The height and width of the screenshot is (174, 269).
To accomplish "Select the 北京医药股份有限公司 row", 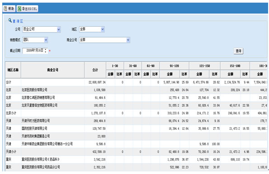I will coord(136,90).
